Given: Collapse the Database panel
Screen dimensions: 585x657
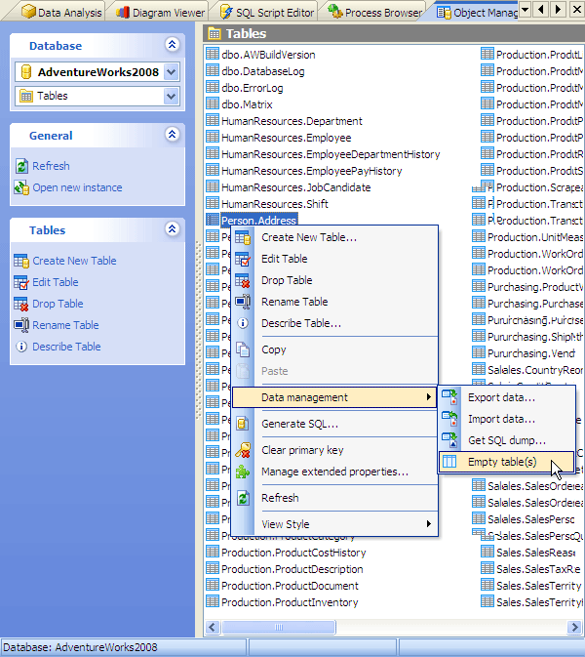Looking at the screenshot, I should tap(172, 45).
